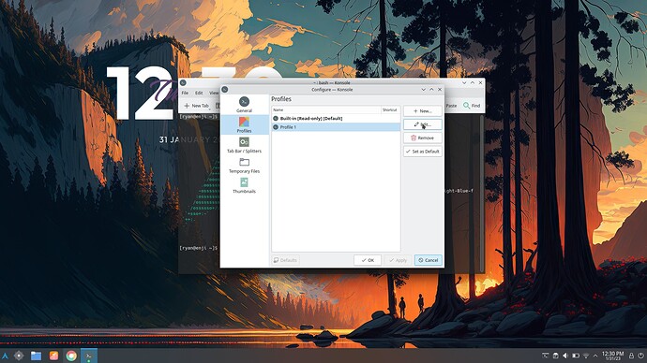Lock the screen from the panel

click(x=631, y=356)
